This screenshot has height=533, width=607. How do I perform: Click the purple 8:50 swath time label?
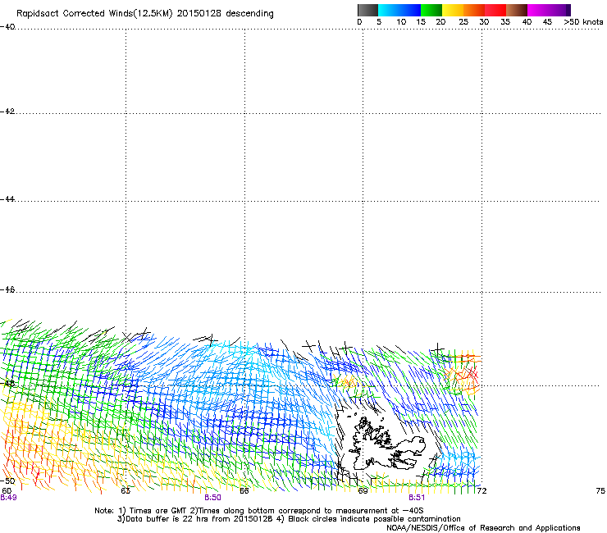213,498
